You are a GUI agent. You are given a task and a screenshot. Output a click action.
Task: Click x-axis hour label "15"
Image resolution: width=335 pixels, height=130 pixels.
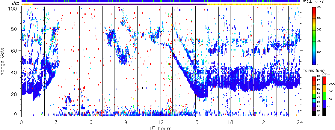point(195,122)
